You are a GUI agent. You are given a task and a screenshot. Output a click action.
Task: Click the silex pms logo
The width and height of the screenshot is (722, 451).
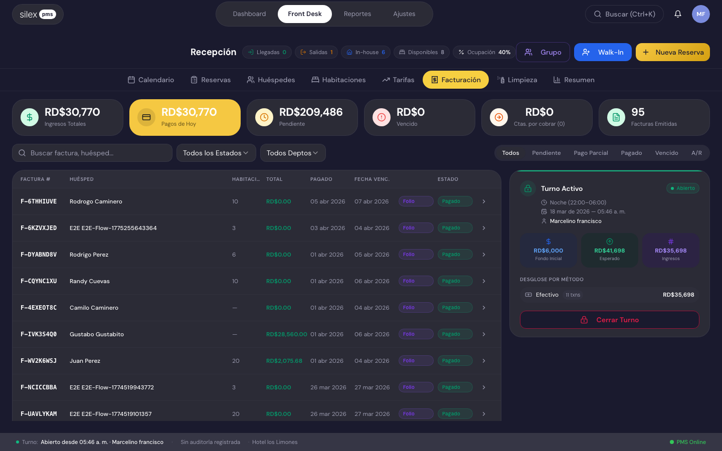tap(38, 15)
